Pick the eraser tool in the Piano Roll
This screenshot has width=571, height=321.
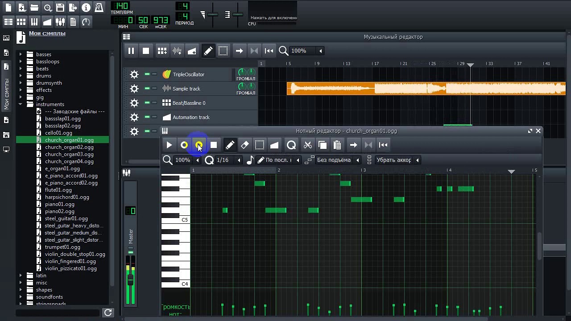pos(244,145)
